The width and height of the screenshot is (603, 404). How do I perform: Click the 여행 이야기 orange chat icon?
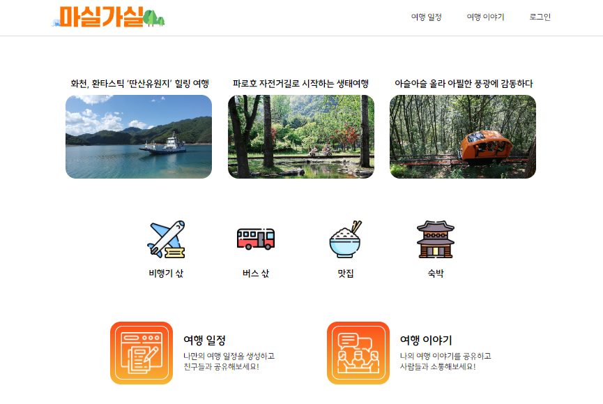(358, 353)
